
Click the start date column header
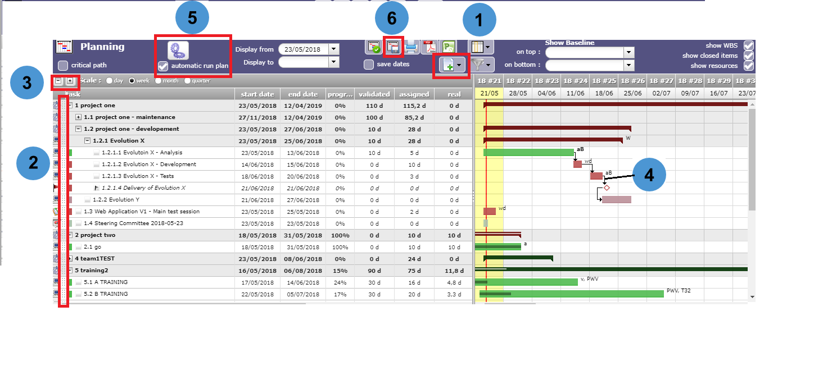coord(257,94)
